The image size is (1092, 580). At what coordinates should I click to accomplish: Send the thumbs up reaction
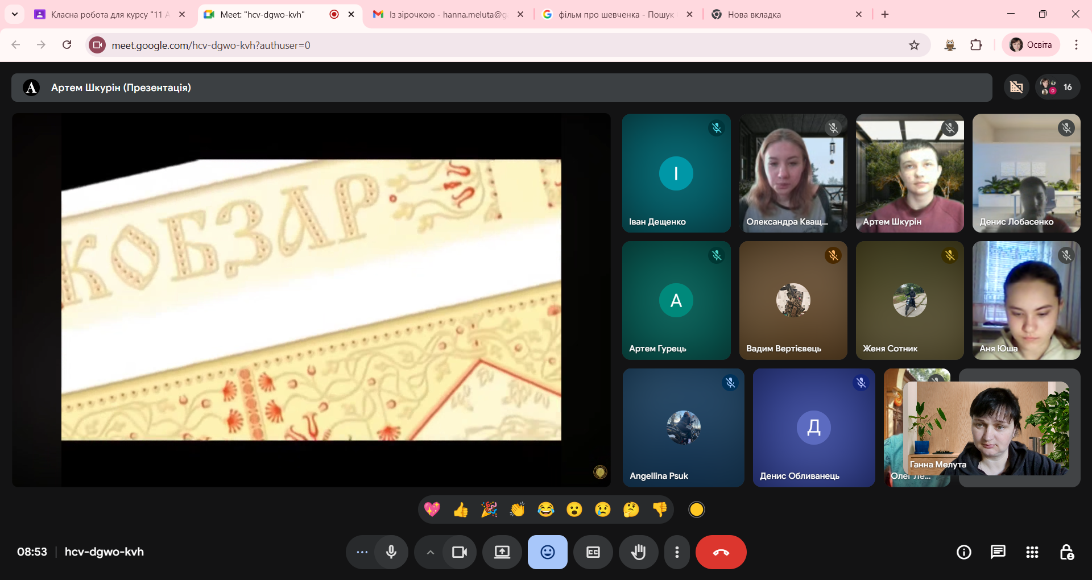[461, 509]
